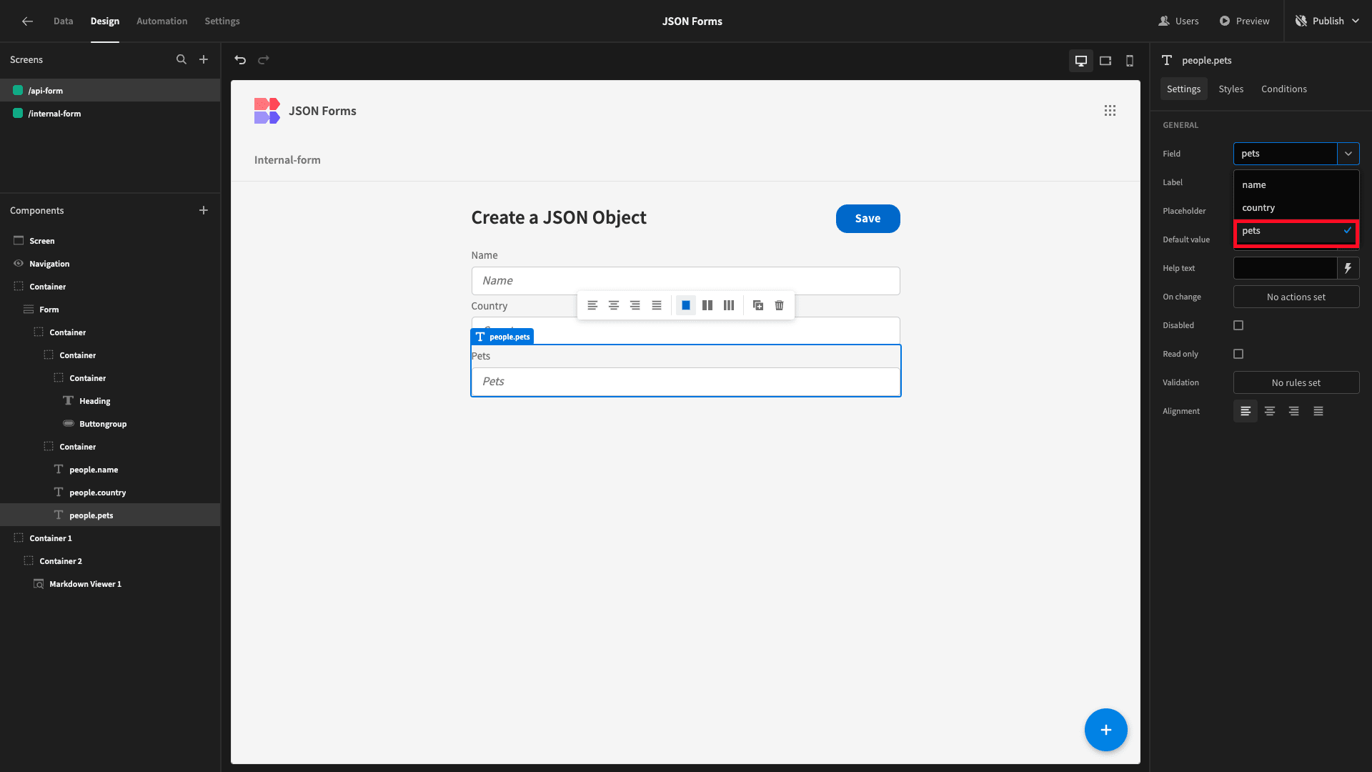Image resolution: width=1372 pixels, height=772 pixels.
Task: Search screens with the magnifier icon
Action: pyautogui.click(x=182, y=60)
